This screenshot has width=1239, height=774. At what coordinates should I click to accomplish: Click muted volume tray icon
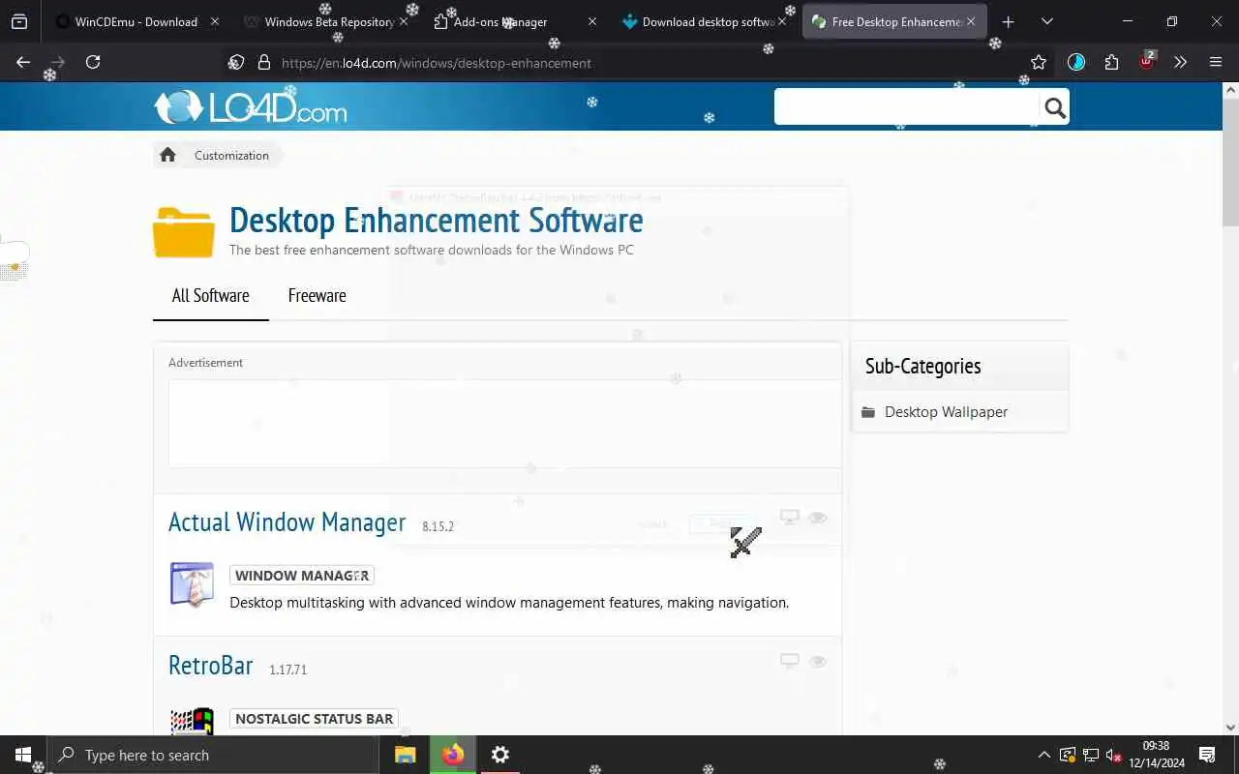coord(1114,756)
